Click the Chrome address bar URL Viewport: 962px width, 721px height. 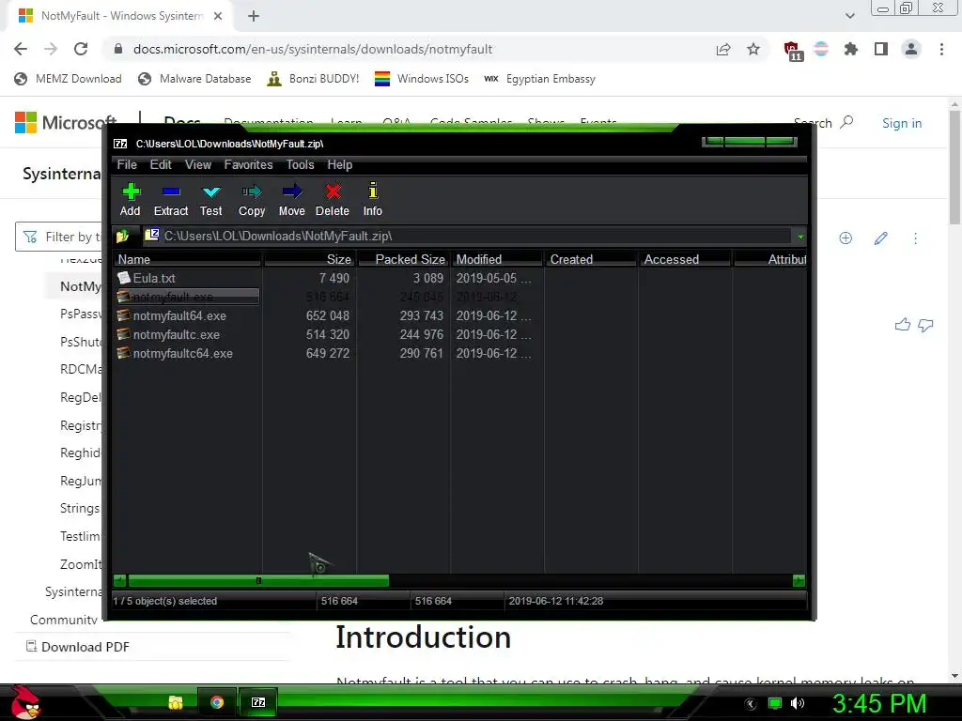pos(313,49)
